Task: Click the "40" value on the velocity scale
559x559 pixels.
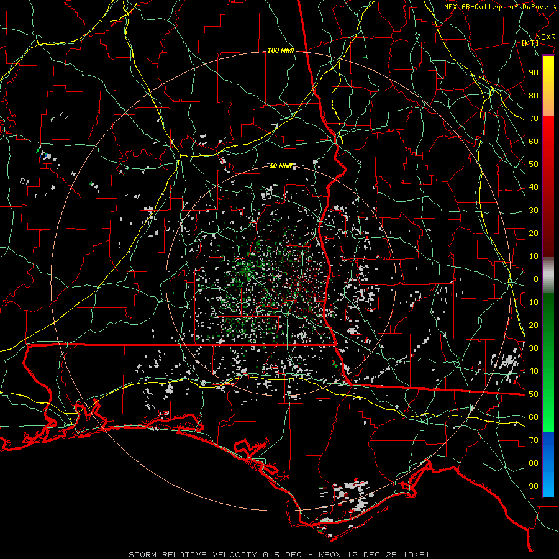Action: (534, 187)
